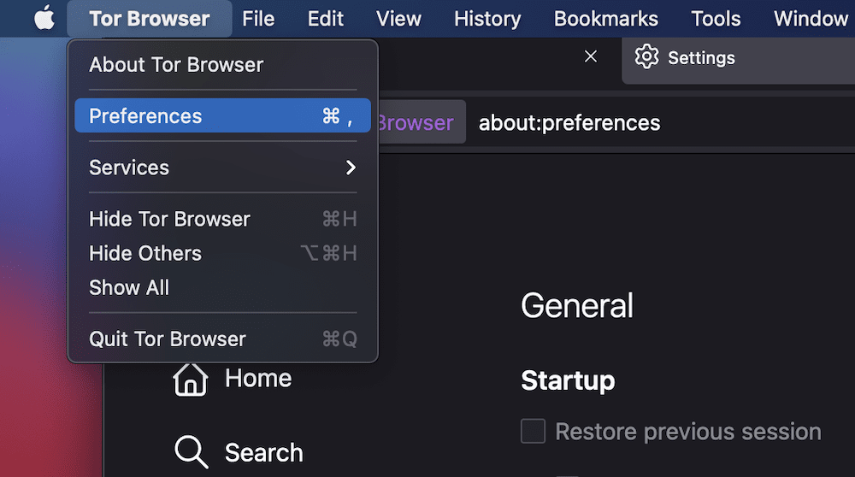Switch to the Settings tab
The height and width of the screenshot is (477, 855).
point(701,58)
